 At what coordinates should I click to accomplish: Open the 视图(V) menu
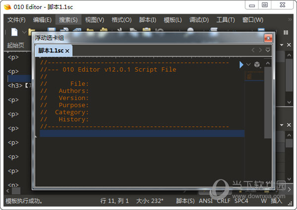pos(95,20)
